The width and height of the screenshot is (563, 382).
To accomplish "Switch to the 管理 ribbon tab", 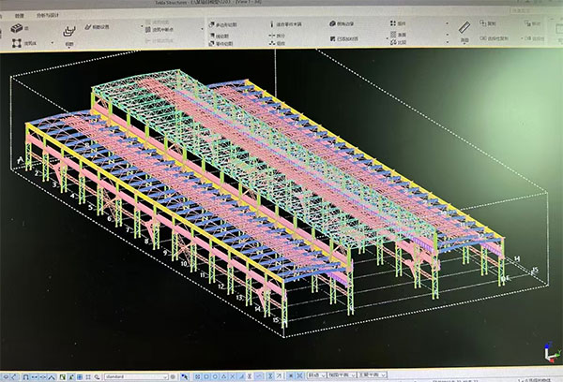I will point(19,14).
